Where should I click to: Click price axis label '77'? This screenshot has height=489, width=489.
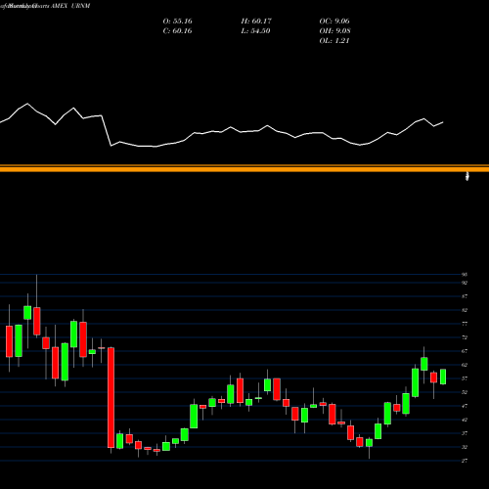pyautogui.click(x=465, y=324)
